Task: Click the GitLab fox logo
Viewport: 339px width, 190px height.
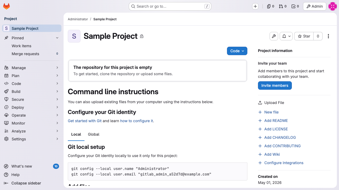Action: pos(6,6)
